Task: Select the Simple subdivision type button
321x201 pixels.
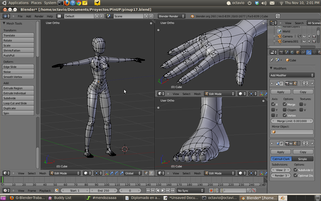Action: (x=302, y=159)
